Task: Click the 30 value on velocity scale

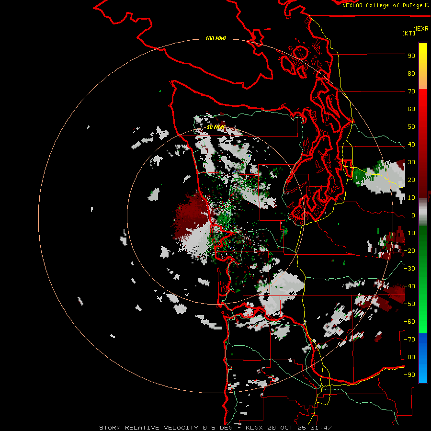Action: [x=411, y=162]
